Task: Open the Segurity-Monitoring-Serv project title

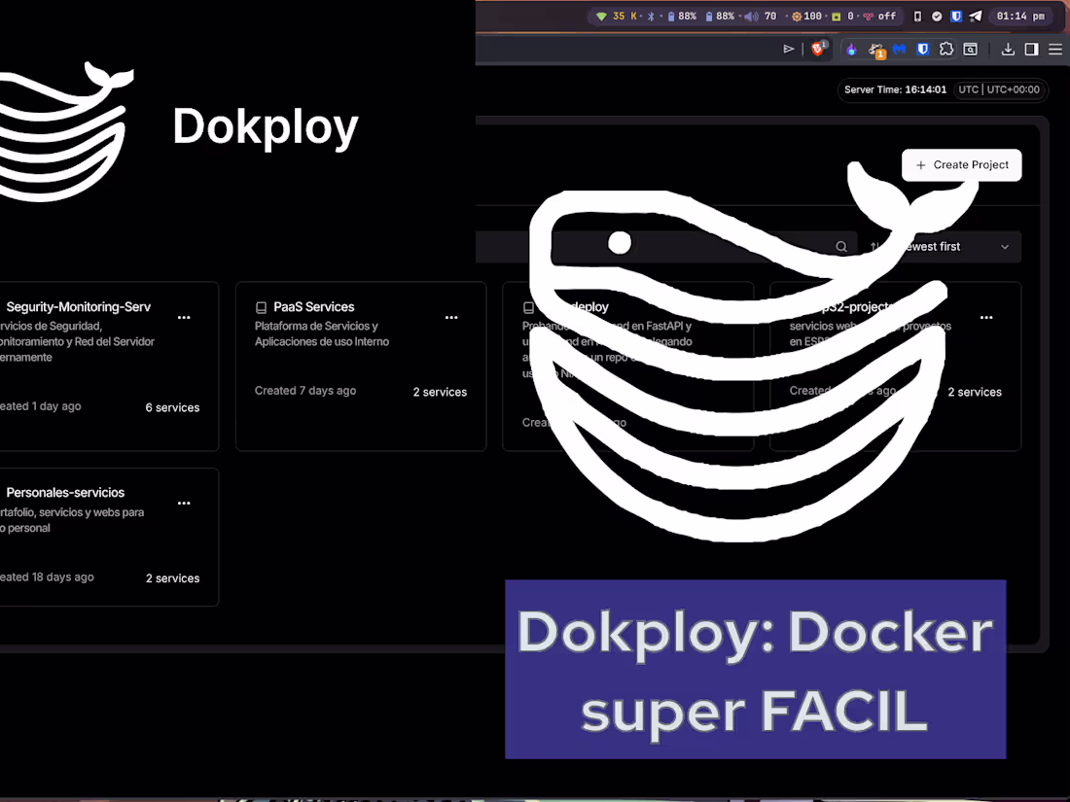Action: click(78, 307)
